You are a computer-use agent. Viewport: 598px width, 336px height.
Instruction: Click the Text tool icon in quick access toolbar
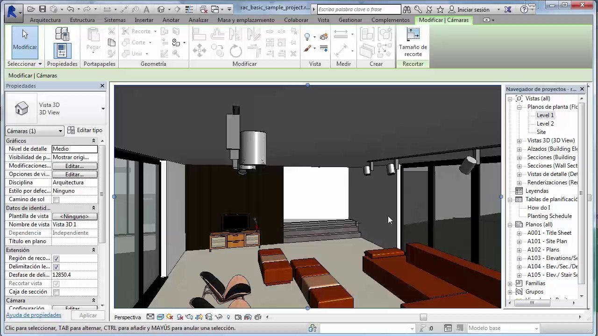[x=146, y=9]
